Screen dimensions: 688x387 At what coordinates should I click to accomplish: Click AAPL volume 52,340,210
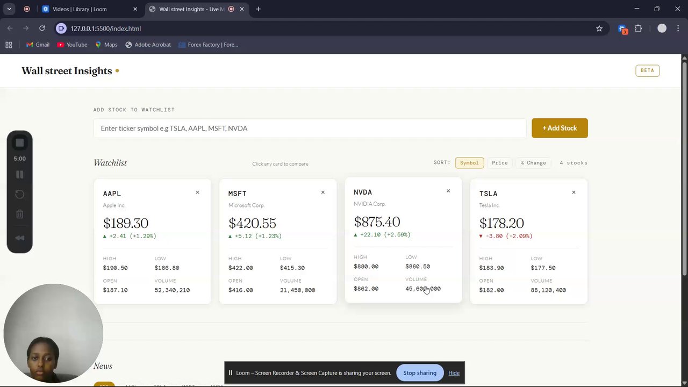tap(172, 290)
